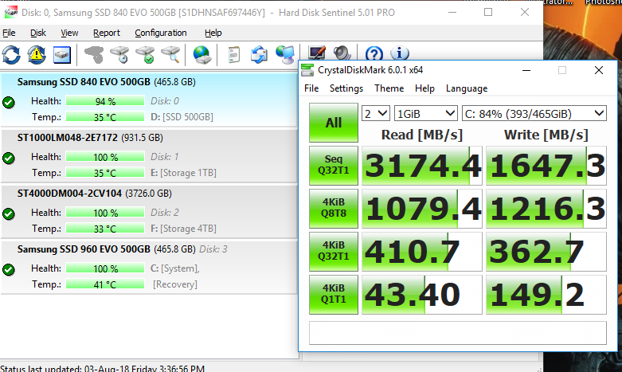Click the send report envelope icon
This screenshot has width=622, height=372.
pyautogui.click(x=259, y=55)
